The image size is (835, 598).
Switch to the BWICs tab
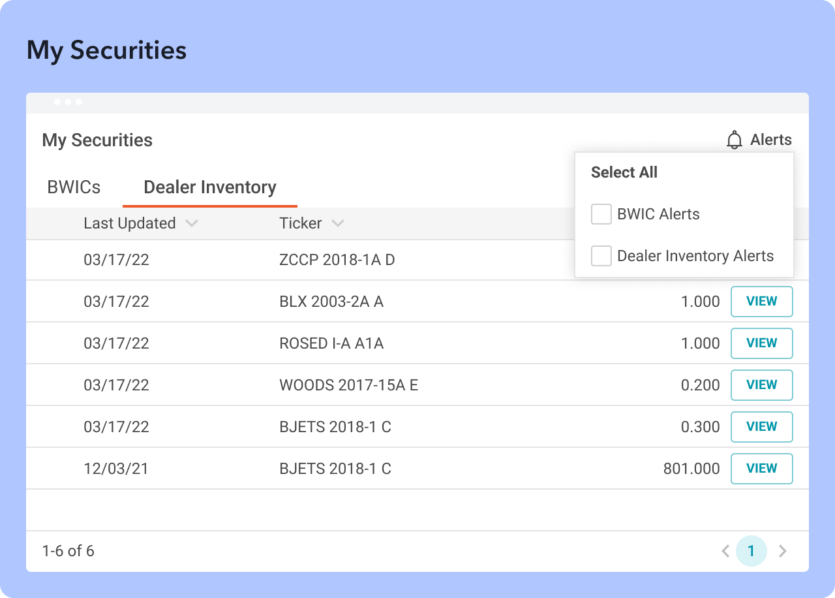(x=74, y=187)
